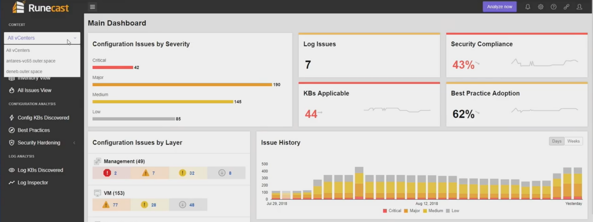Screen dimensions: 593x222
Task: Click the Yesterday bar in Issue History
Action: (x=578, y=183)
